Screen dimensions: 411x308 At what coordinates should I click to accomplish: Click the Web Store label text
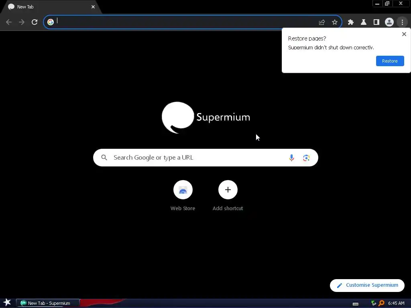tap(183, 208)
